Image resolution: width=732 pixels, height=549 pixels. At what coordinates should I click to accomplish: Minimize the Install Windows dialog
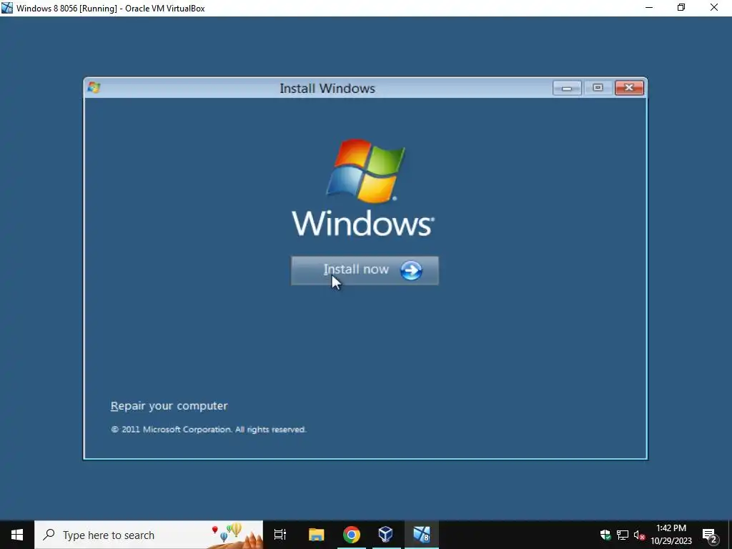567,88
